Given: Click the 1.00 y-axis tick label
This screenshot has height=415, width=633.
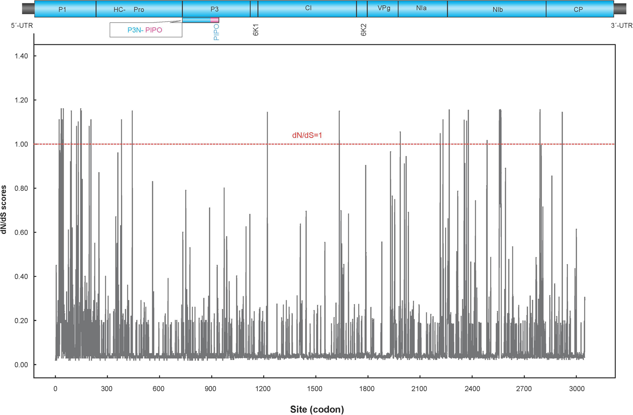Looking at the screenshot, I should [21, 144].
